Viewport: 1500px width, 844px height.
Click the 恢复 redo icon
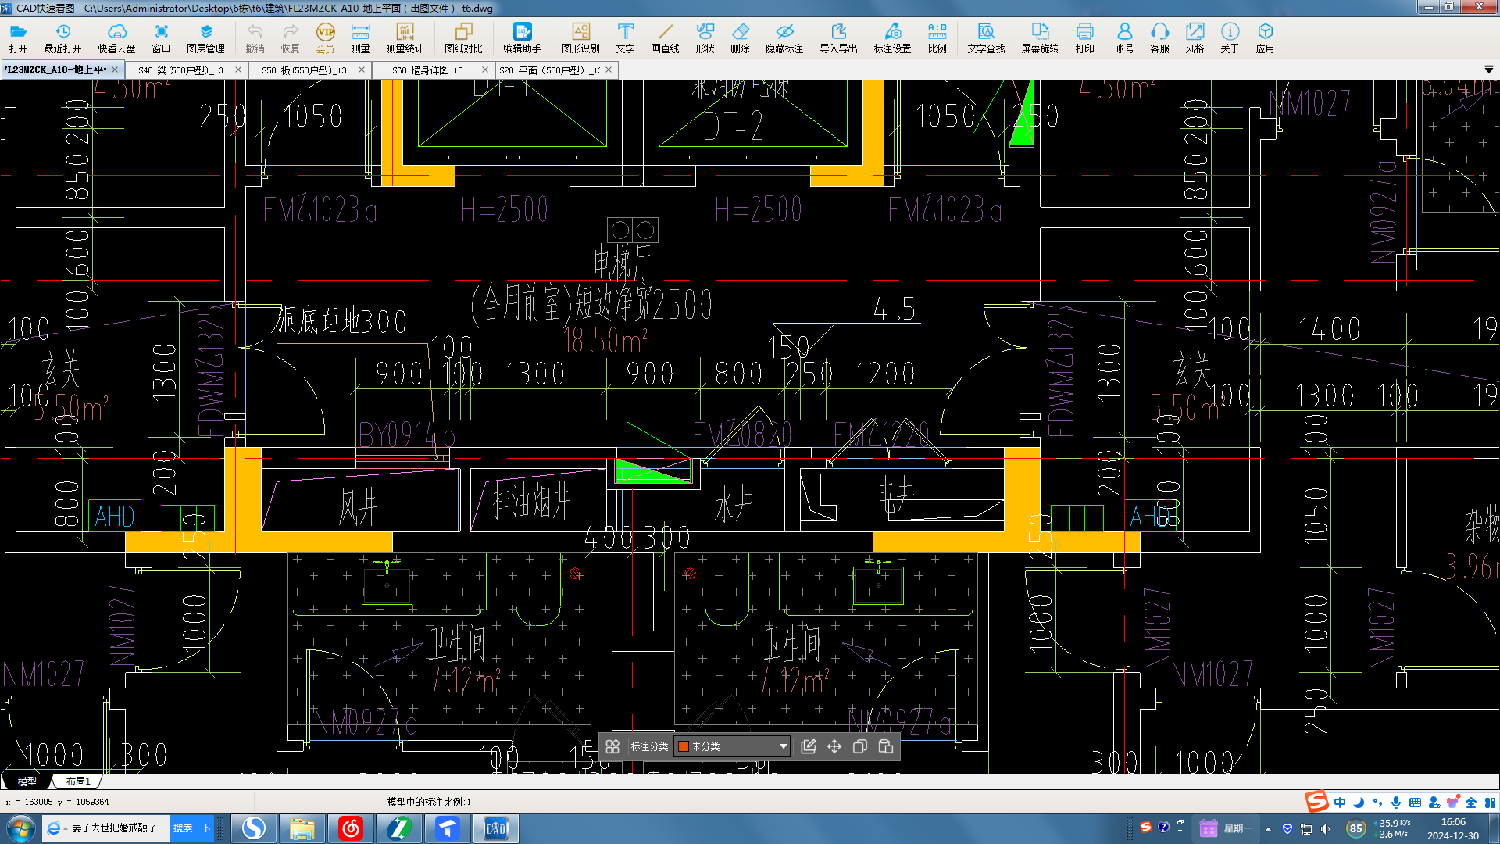pyautogui.click(x=290, y=38)
